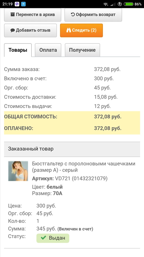
Task: Tap the Viber icon in status bar
Action: click(x=17, y=4)
